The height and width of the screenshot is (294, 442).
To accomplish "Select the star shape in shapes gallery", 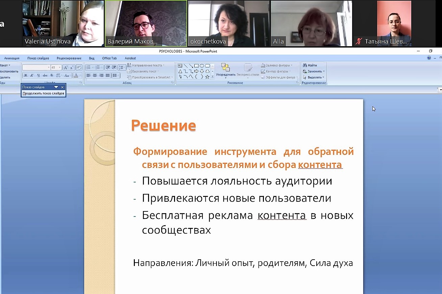I will [x=207, y=77].
